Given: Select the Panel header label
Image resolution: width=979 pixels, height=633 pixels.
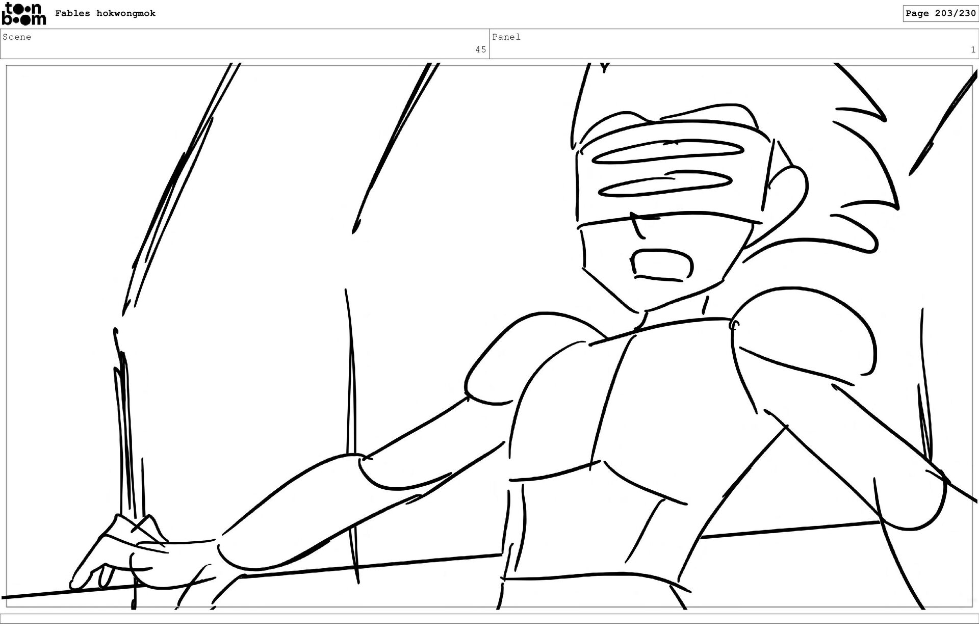Looking at the screenshot, I should (x=506, y=37).
